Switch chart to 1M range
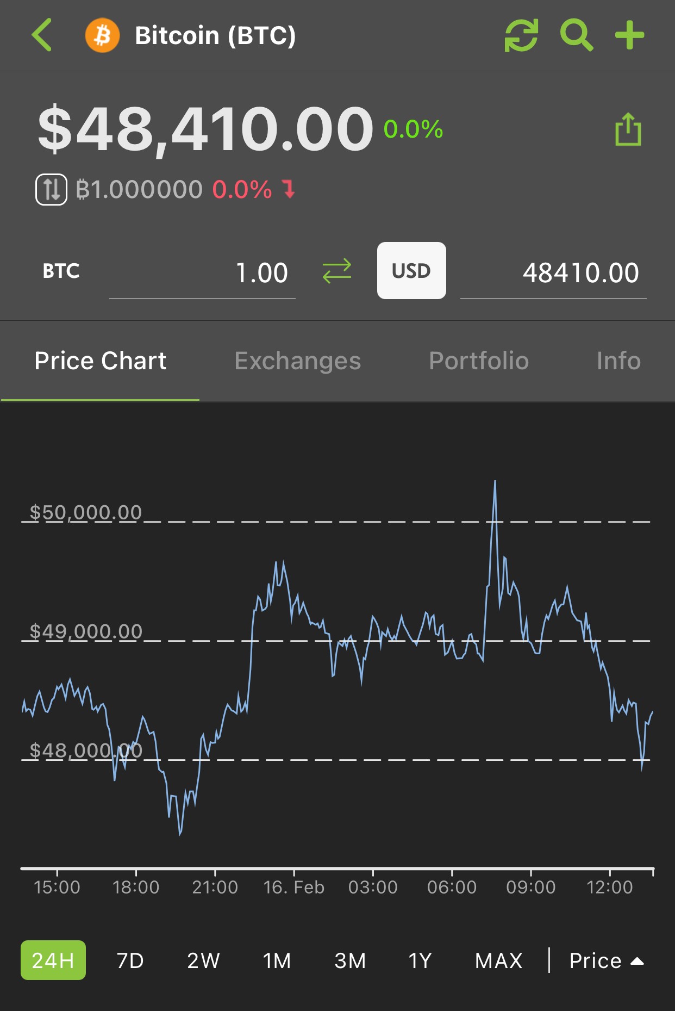Viewport: 675px width, 1011px height. (277, 960)
